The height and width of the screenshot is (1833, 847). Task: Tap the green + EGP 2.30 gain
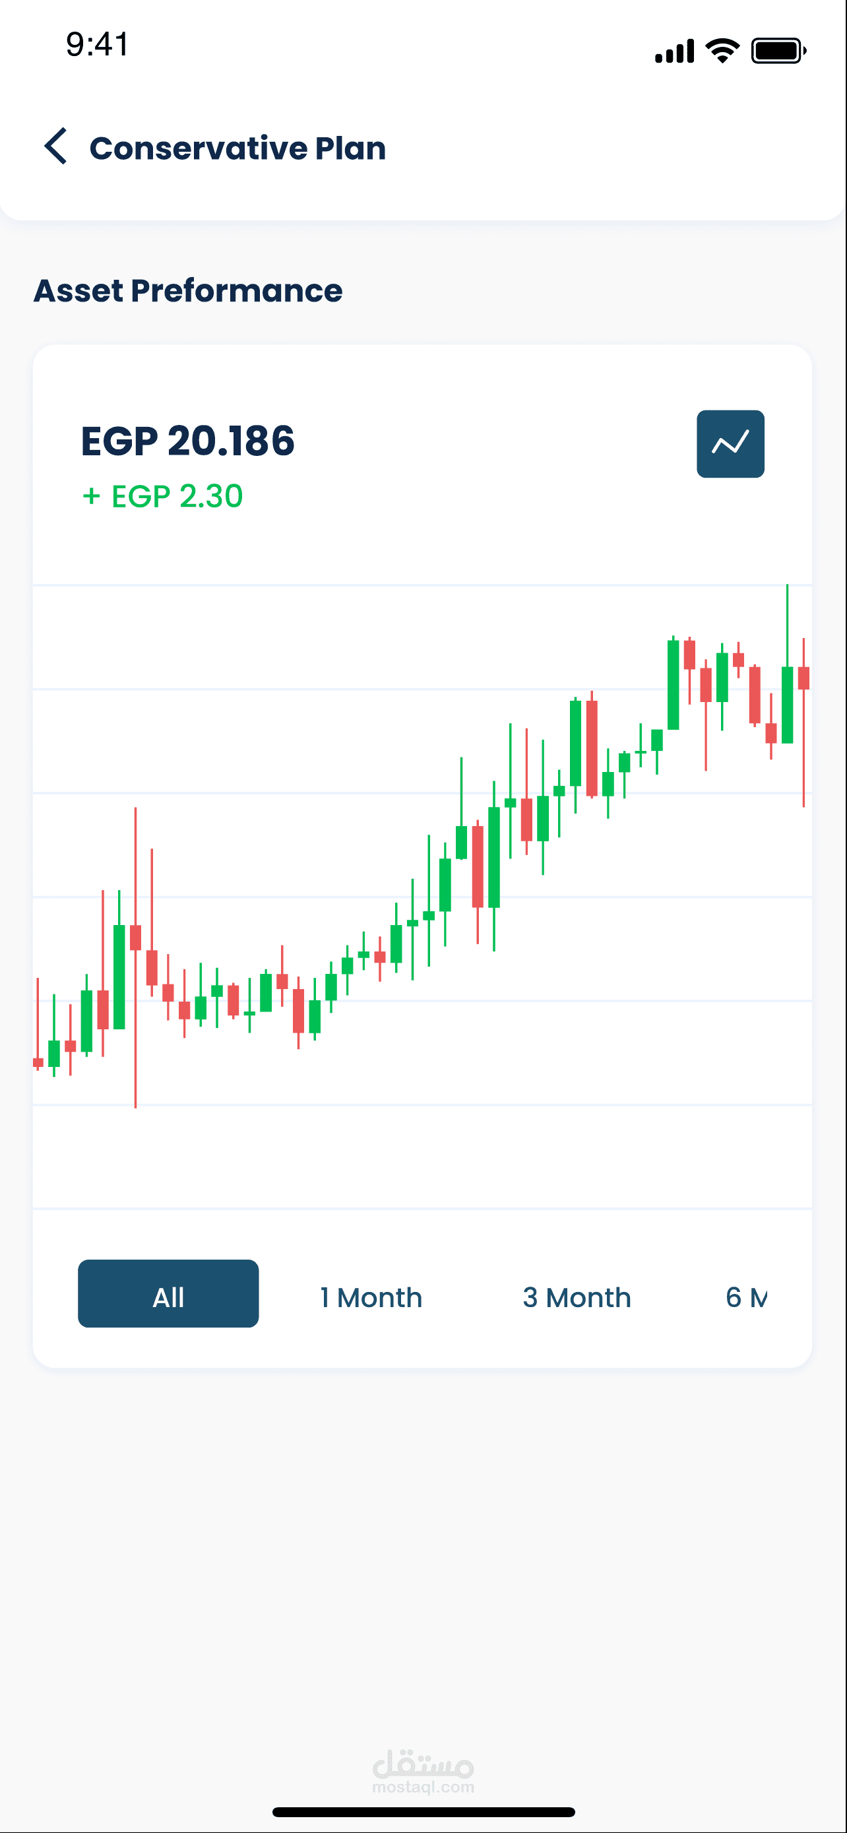pos(163,496)
